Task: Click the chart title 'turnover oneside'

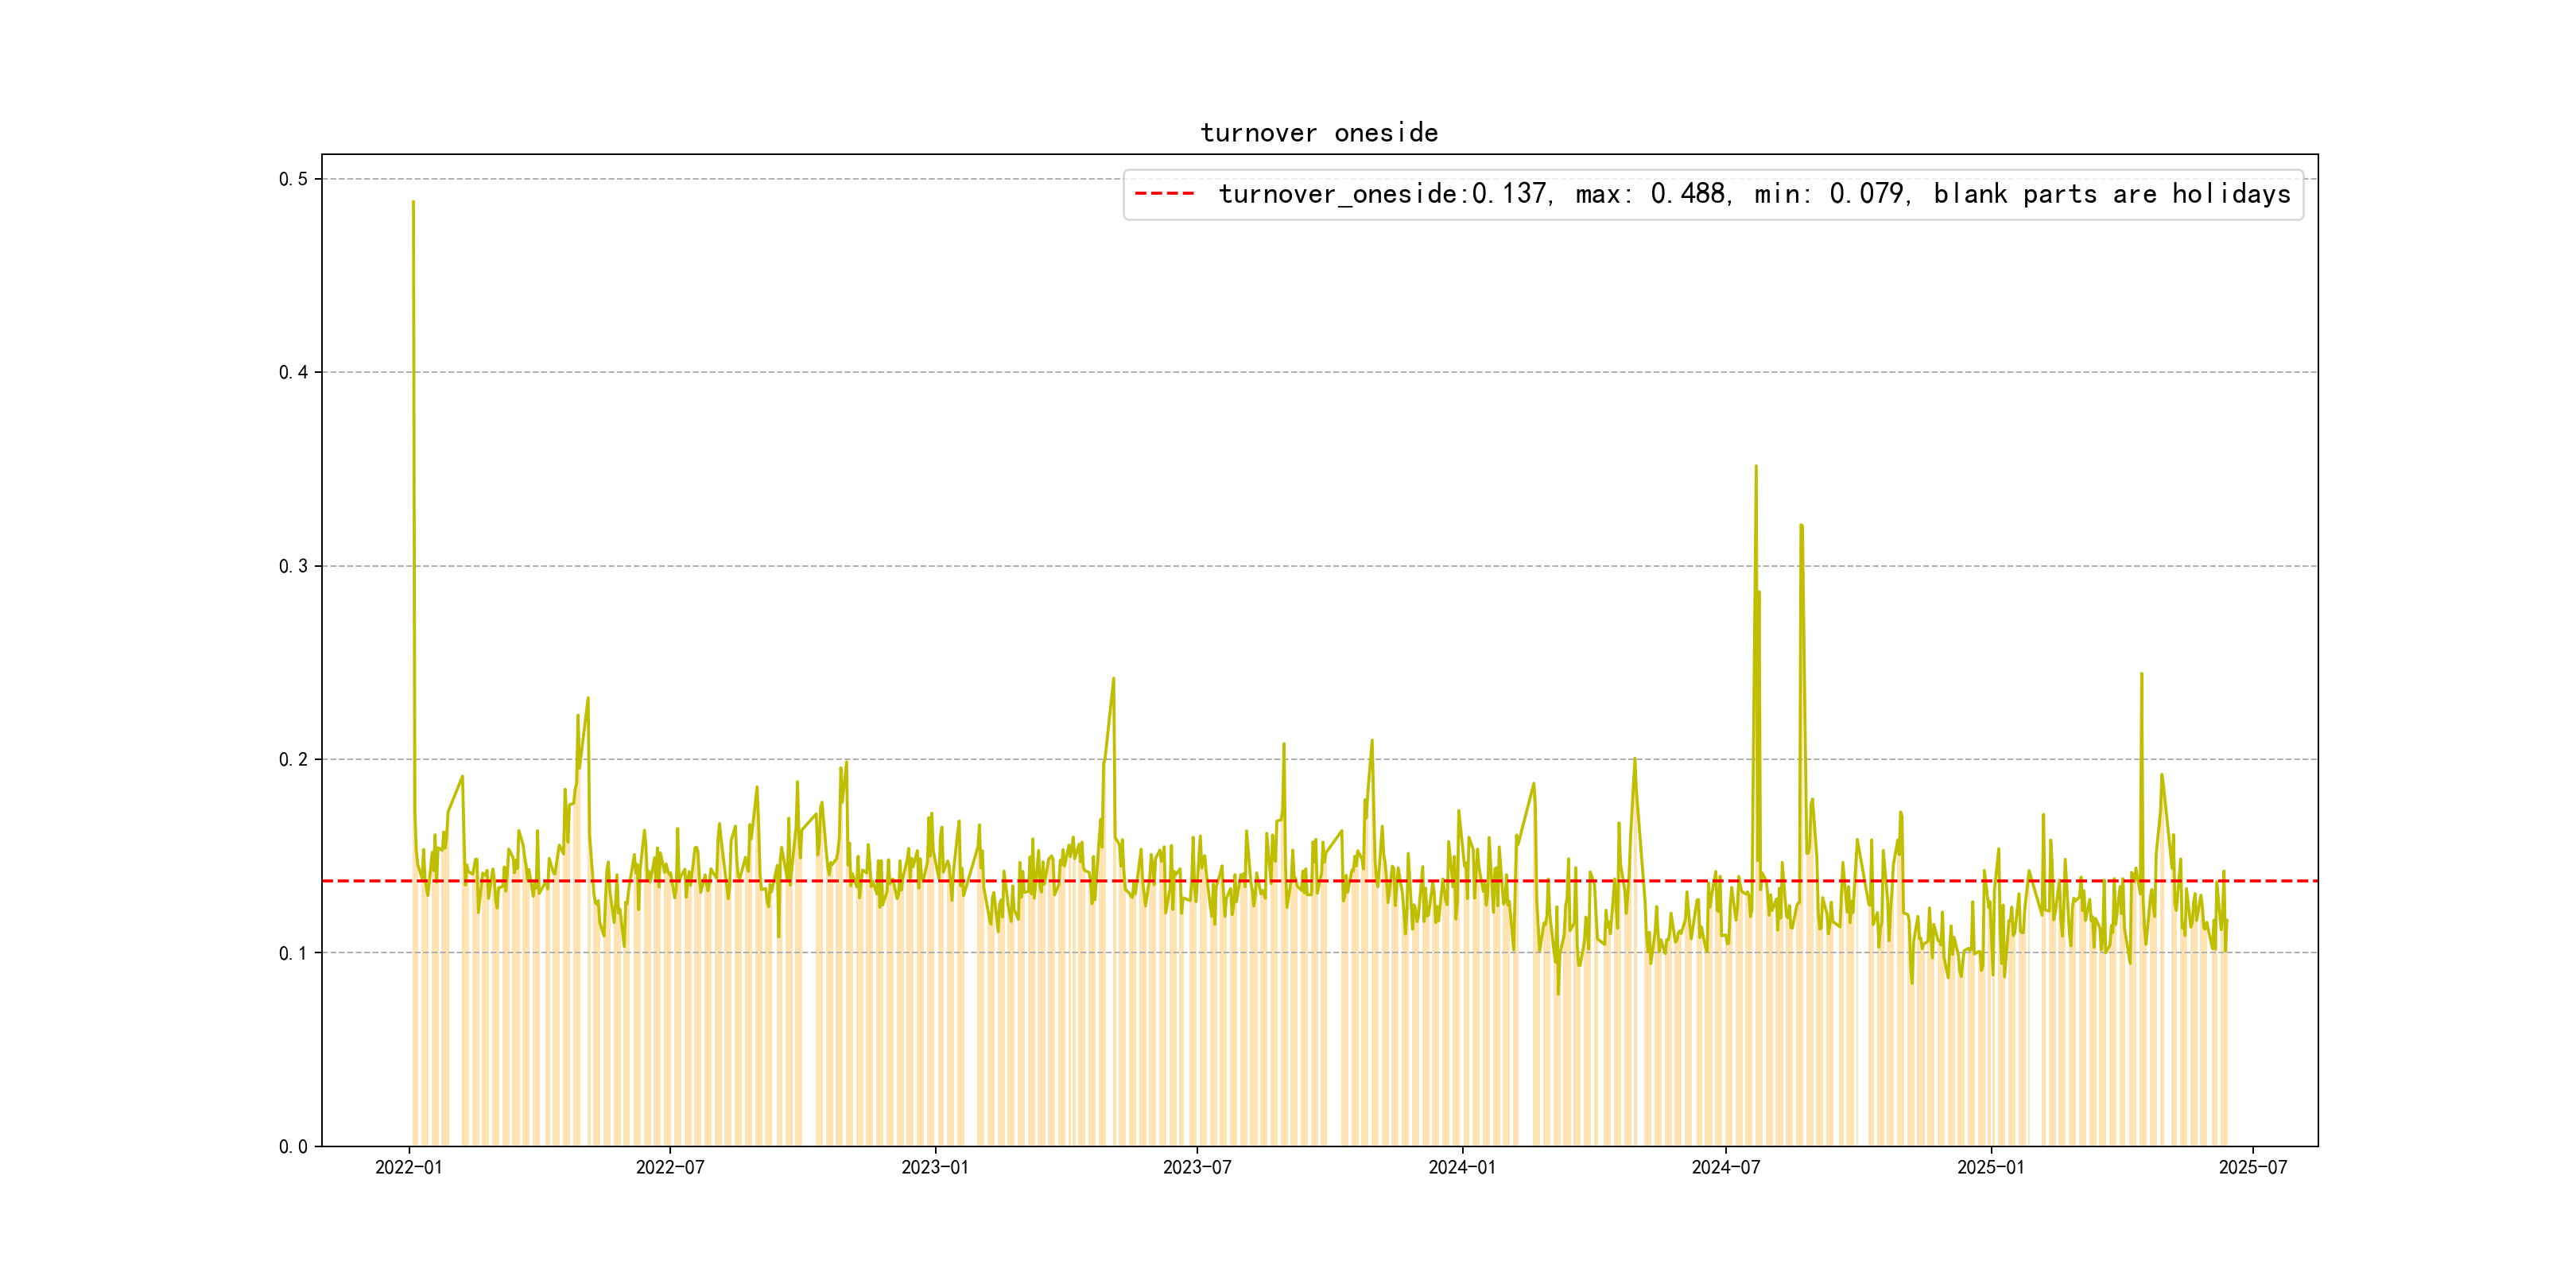Action: [x=1319, y=133]
